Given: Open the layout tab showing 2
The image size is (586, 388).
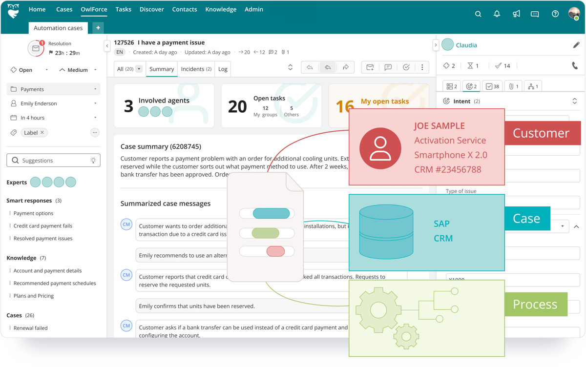Looking at the screenshot, I should [x=452, y=86].
